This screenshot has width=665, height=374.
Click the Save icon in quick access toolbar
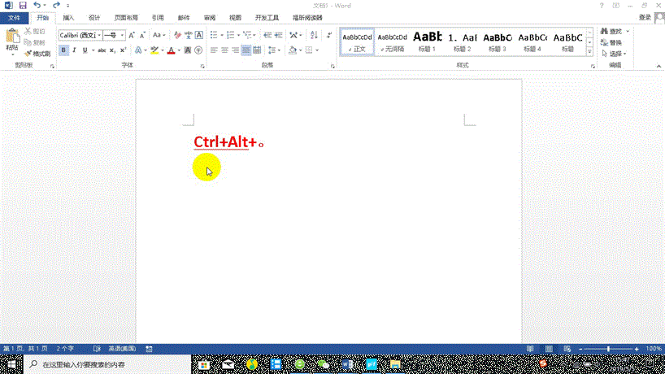[x=22, y=5]
